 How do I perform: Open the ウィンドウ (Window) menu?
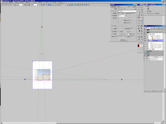[53, 2]
